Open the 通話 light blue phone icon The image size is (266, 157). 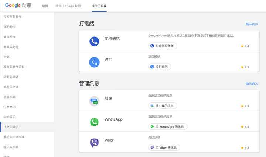94,62
